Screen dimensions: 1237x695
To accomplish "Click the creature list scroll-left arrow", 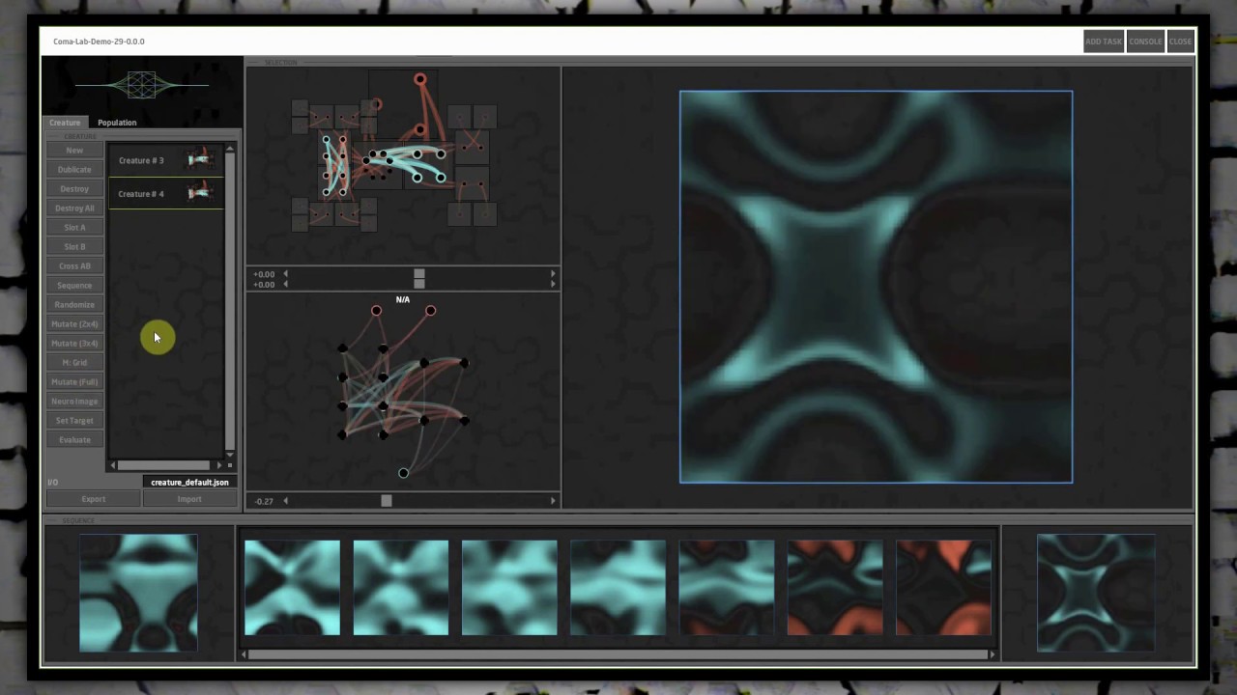I will click(x=112, y=465).
